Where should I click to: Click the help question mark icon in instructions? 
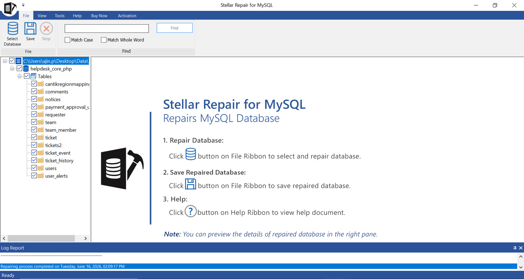click(x=191, y=211)
